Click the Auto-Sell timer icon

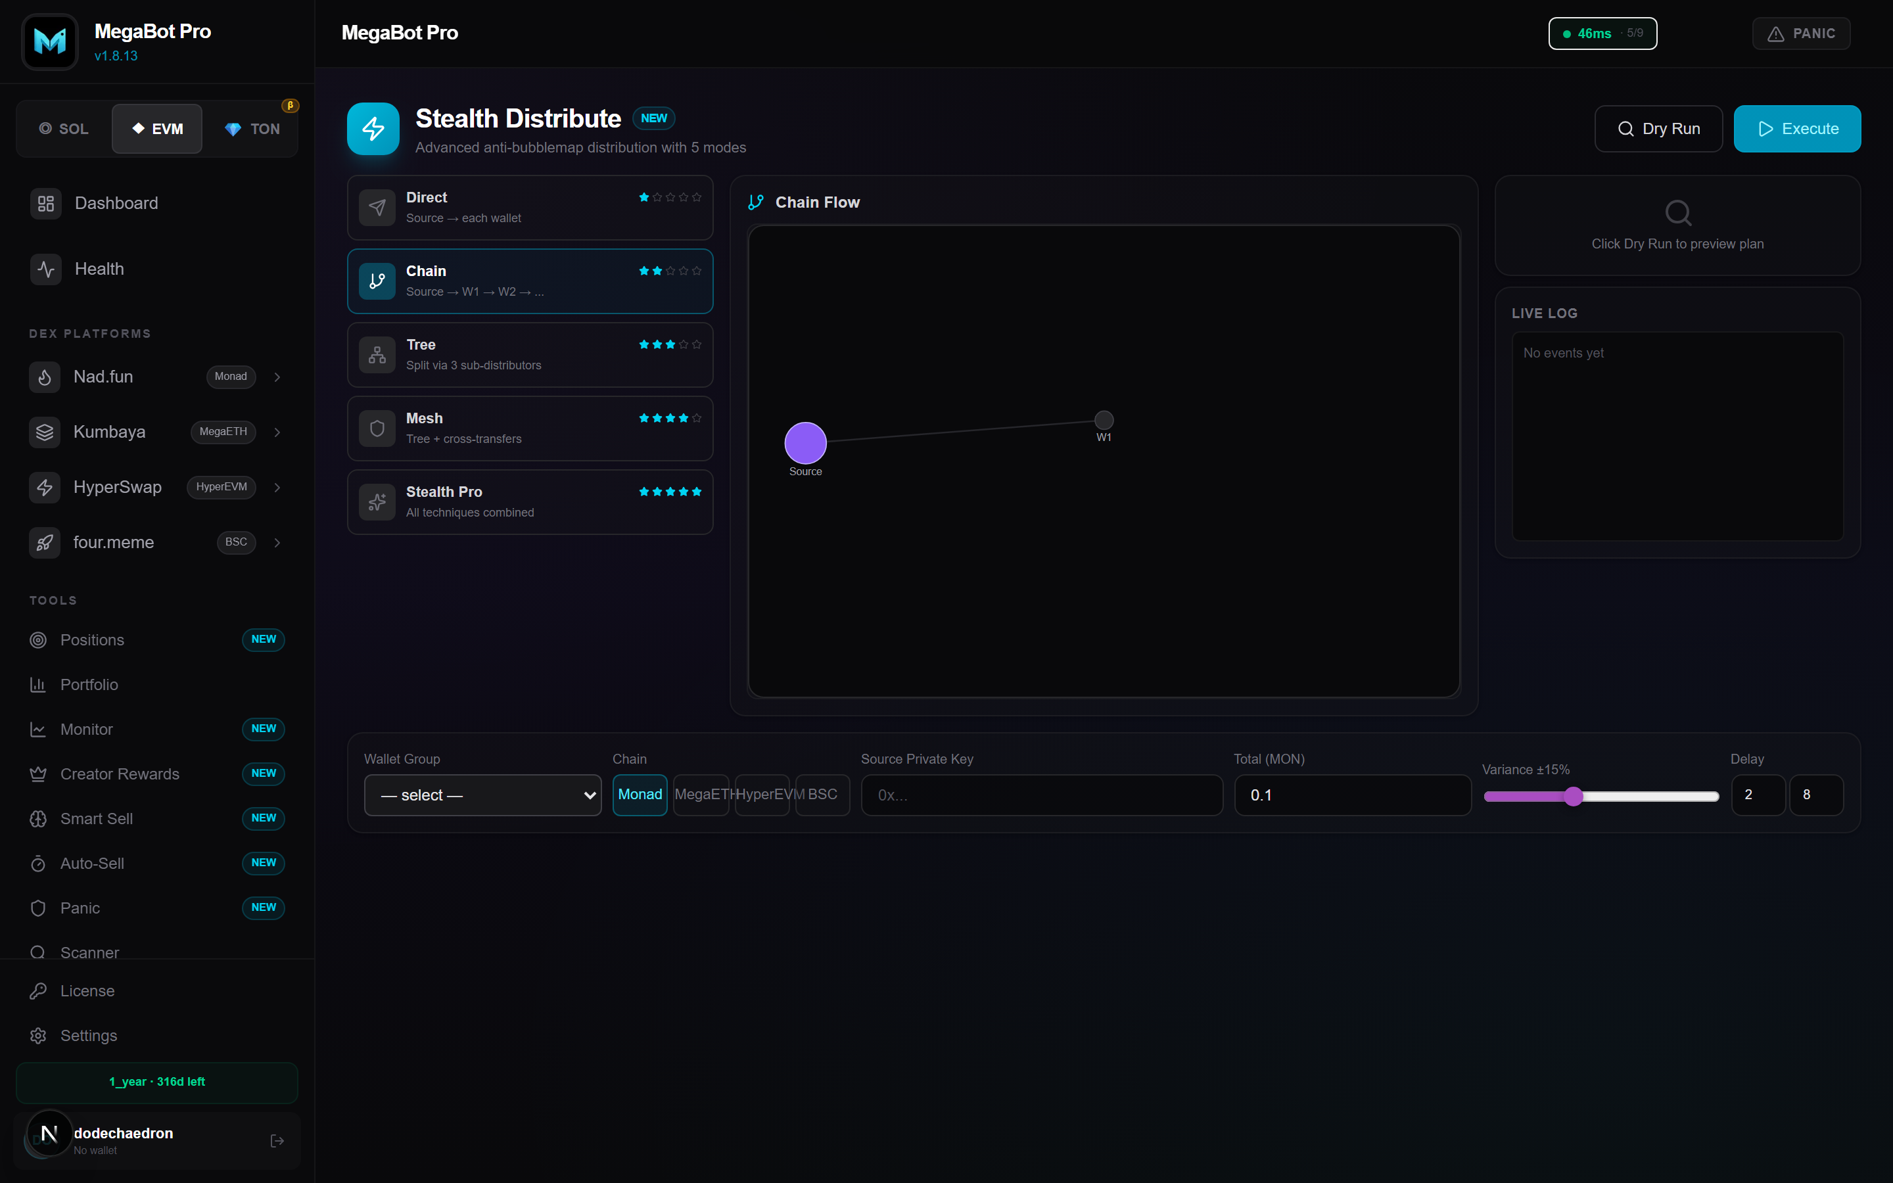[x=37, y=863]
